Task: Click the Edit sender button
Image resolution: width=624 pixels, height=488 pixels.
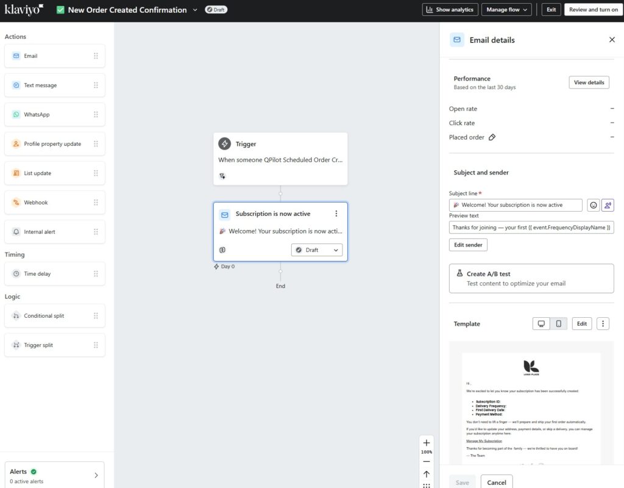Action: coord(468,245)
